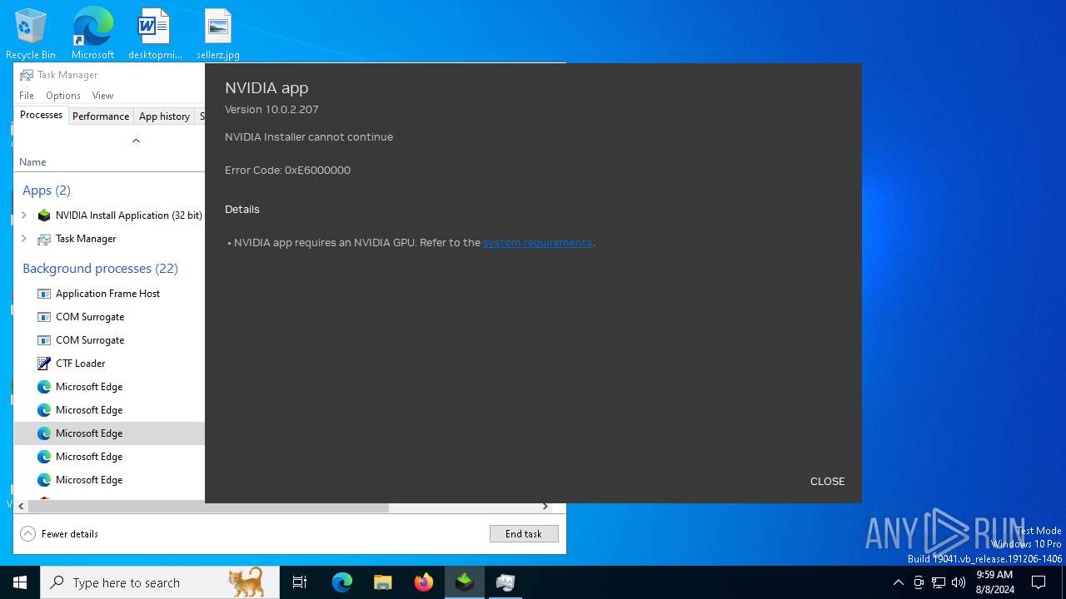The width and height of the screenshot is (1066, 599).
Task: Open the network tray icon
Action: (939, 582)
